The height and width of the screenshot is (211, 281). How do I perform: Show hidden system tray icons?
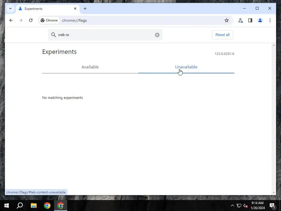pyautogui.click(x=232, y=206)
